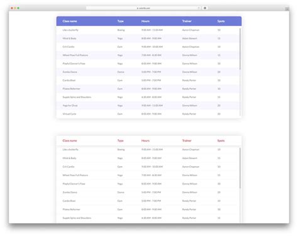
Task: Click Trainer cell of Pilates Reformer, lower table
Action: coord(189,210)
